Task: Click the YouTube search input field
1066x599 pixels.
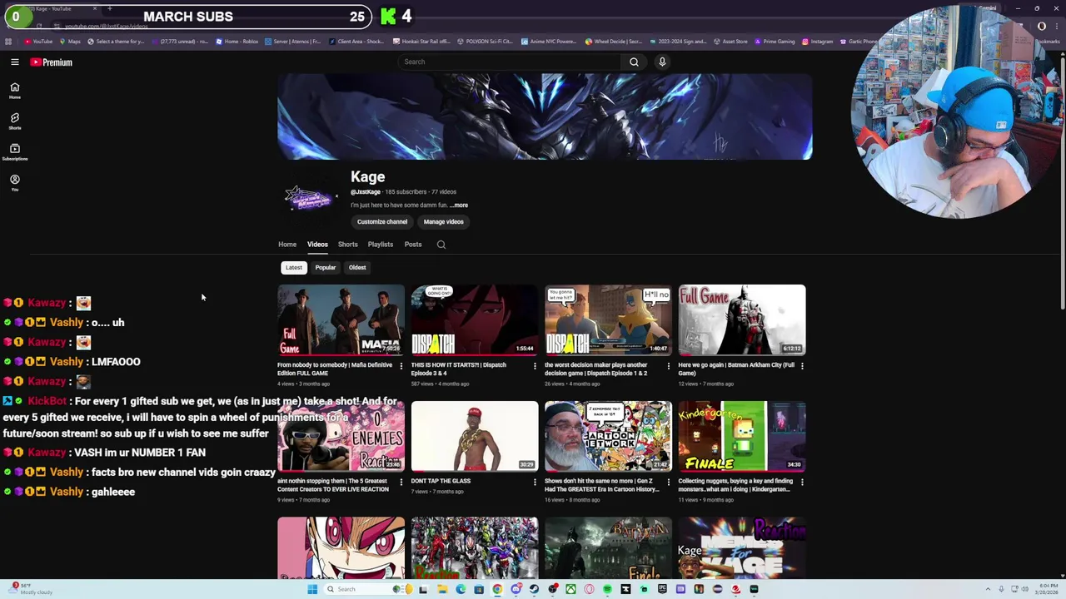Action: point(510,62)
